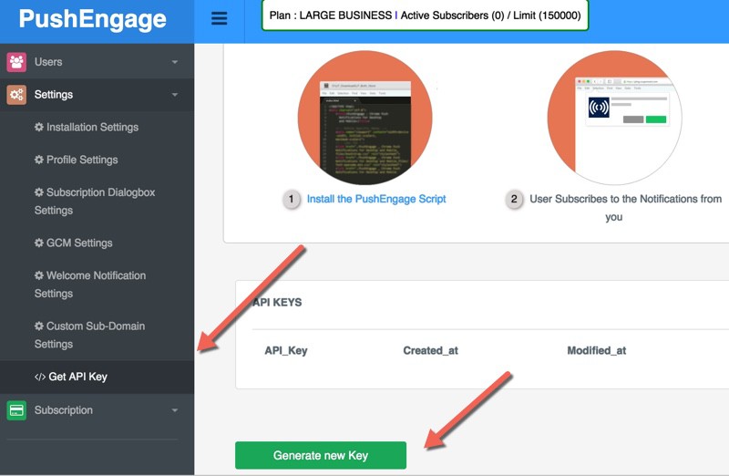Click the code editor script thumbnail
Screen dimensions: 729x476
[365, 118]
